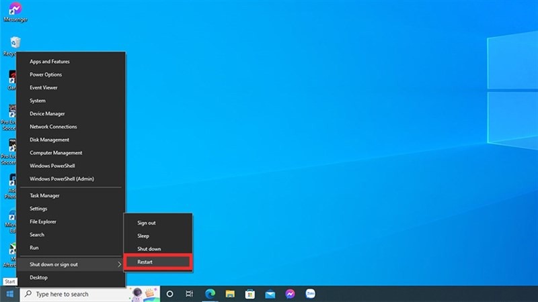Open Zalo app on the taskbar
This screenshot has width=538, height=302.
[310, 294]
